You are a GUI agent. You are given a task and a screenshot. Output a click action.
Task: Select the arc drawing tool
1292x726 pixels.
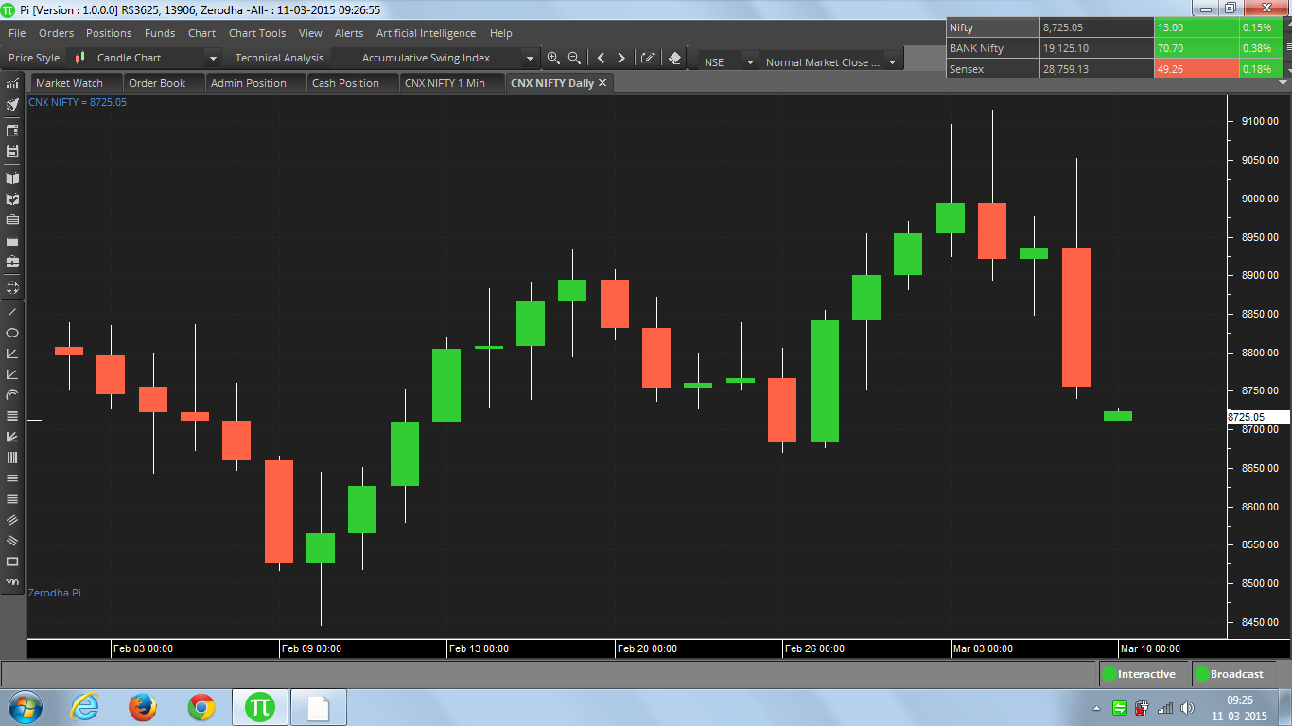click(x=12, y=395)
